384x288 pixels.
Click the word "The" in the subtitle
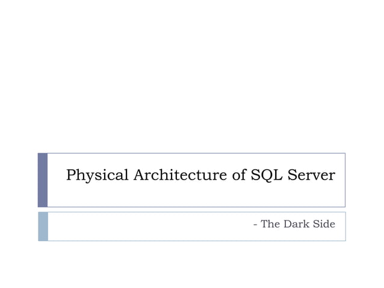click(270, 224)
